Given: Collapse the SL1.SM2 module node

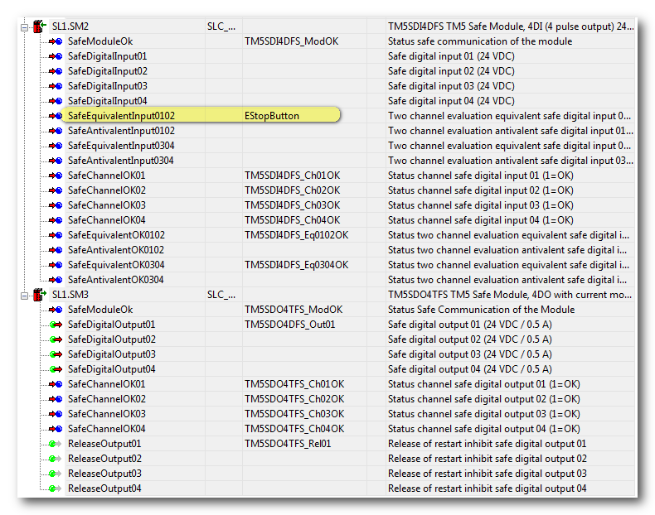Looking at the screenshot, I should point(26,26).
